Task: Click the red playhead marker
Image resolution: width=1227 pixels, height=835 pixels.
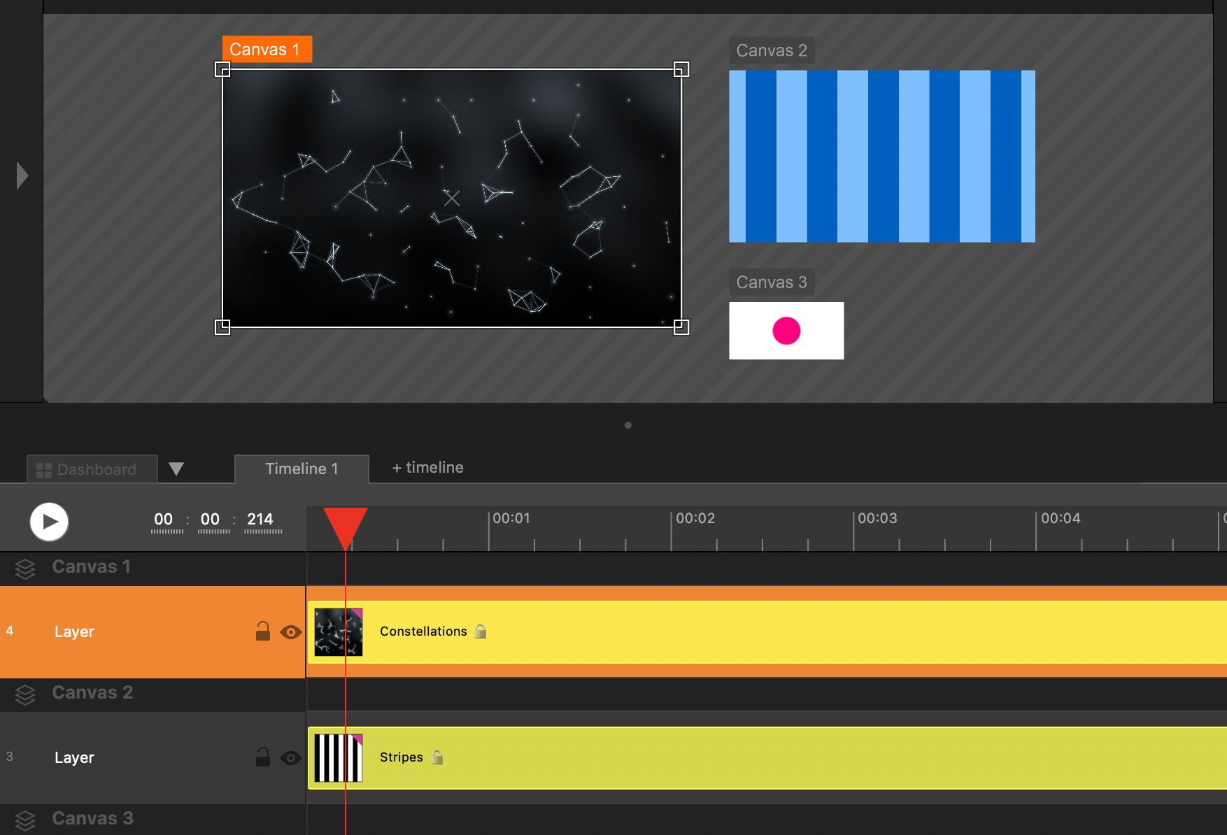Action: tap(346, 526)
